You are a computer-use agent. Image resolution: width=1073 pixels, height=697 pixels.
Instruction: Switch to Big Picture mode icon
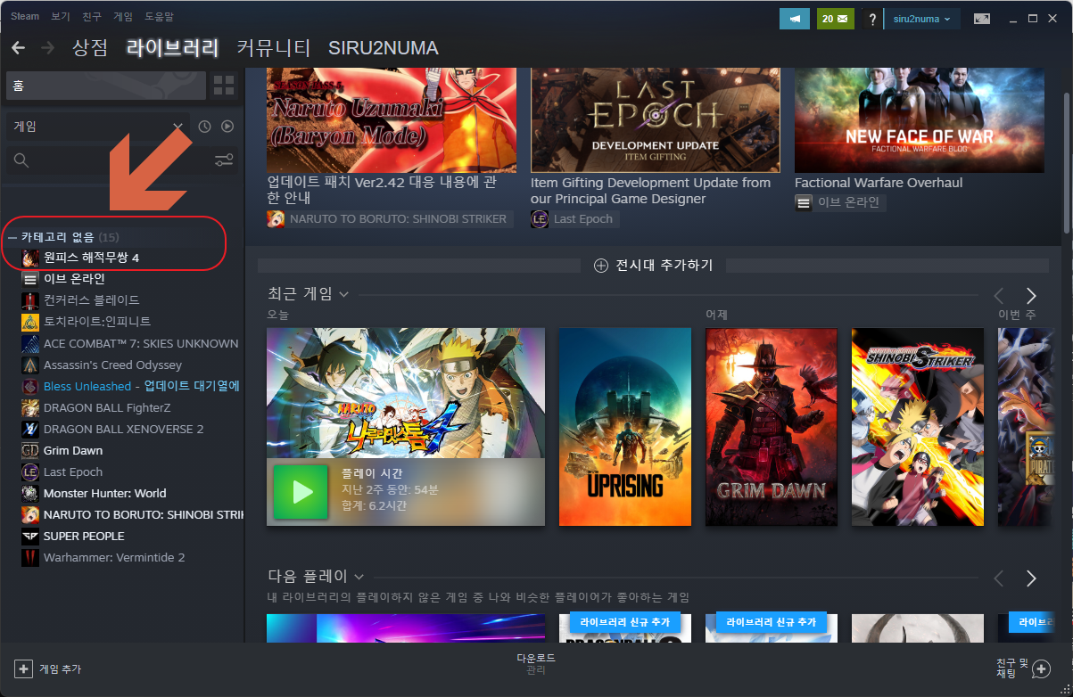tap(982, 19)
